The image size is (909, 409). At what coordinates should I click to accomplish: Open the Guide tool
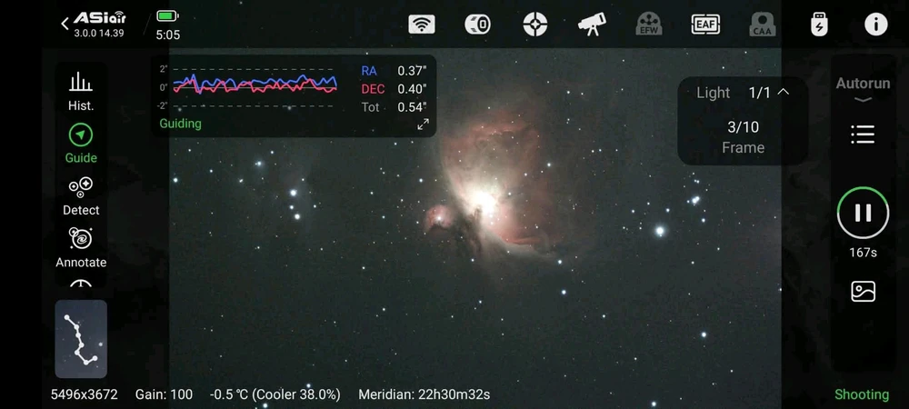(81, 145)
